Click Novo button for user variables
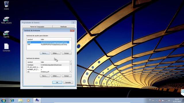184x103 pixels. pyautogui.click(x=45, y=53)
